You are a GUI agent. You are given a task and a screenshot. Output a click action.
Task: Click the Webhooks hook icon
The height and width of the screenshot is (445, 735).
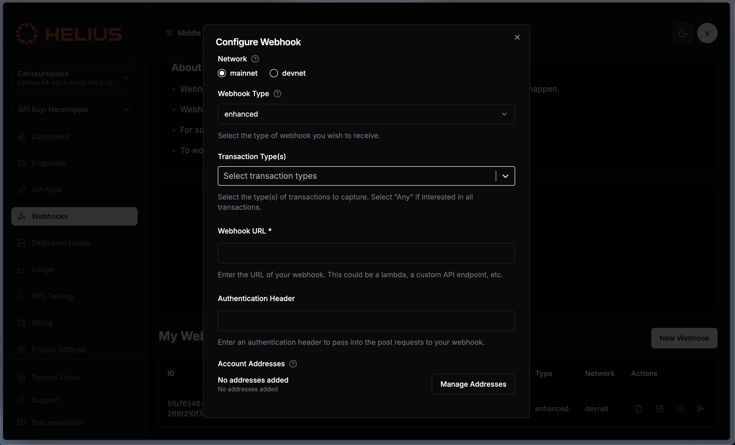[21, 216]
